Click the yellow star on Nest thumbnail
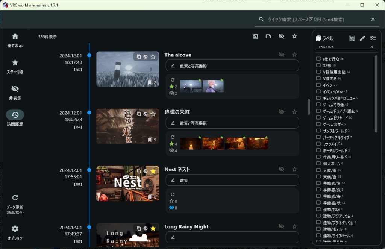This screenshot has width=385, height=249. point(153,171)
